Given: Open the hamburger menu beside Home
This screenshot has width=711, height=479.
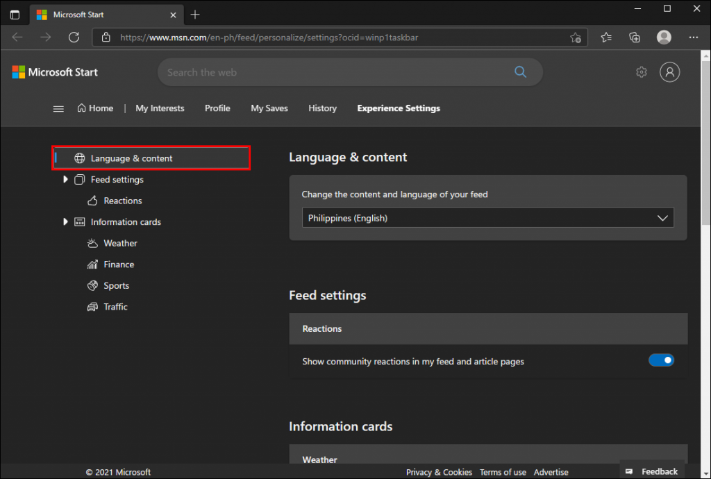Looking at the screenshot, I should [58, 108].
